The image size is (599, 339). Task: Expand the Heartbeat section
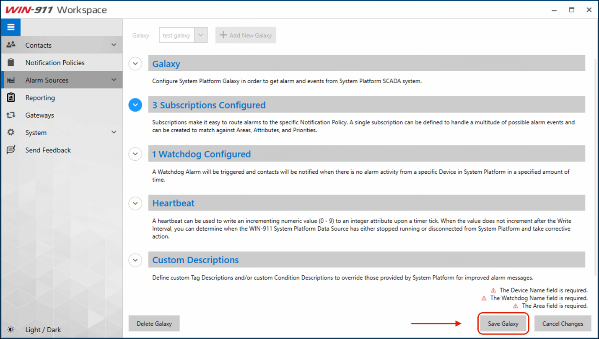pos(135,203)
